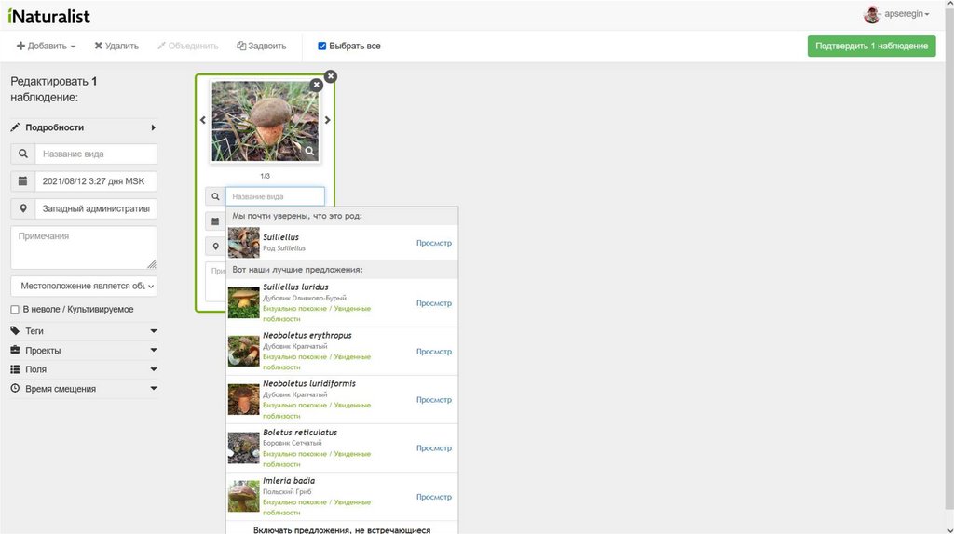Click the sidebar calendar date icon
954x534 pixels.
point(23,181)
